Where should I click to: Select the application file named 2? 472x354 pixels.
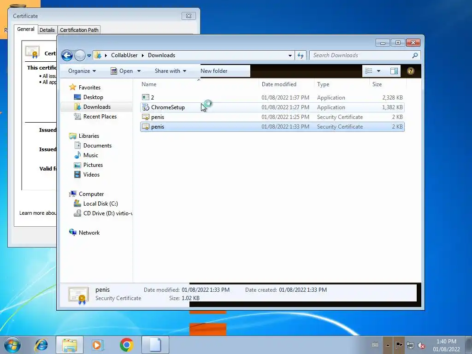click(x=272, y=98)
